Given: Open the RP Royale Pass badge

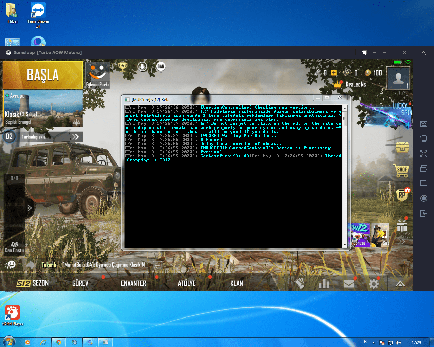Looking at the screenshot, I should [x=402, y=195].
